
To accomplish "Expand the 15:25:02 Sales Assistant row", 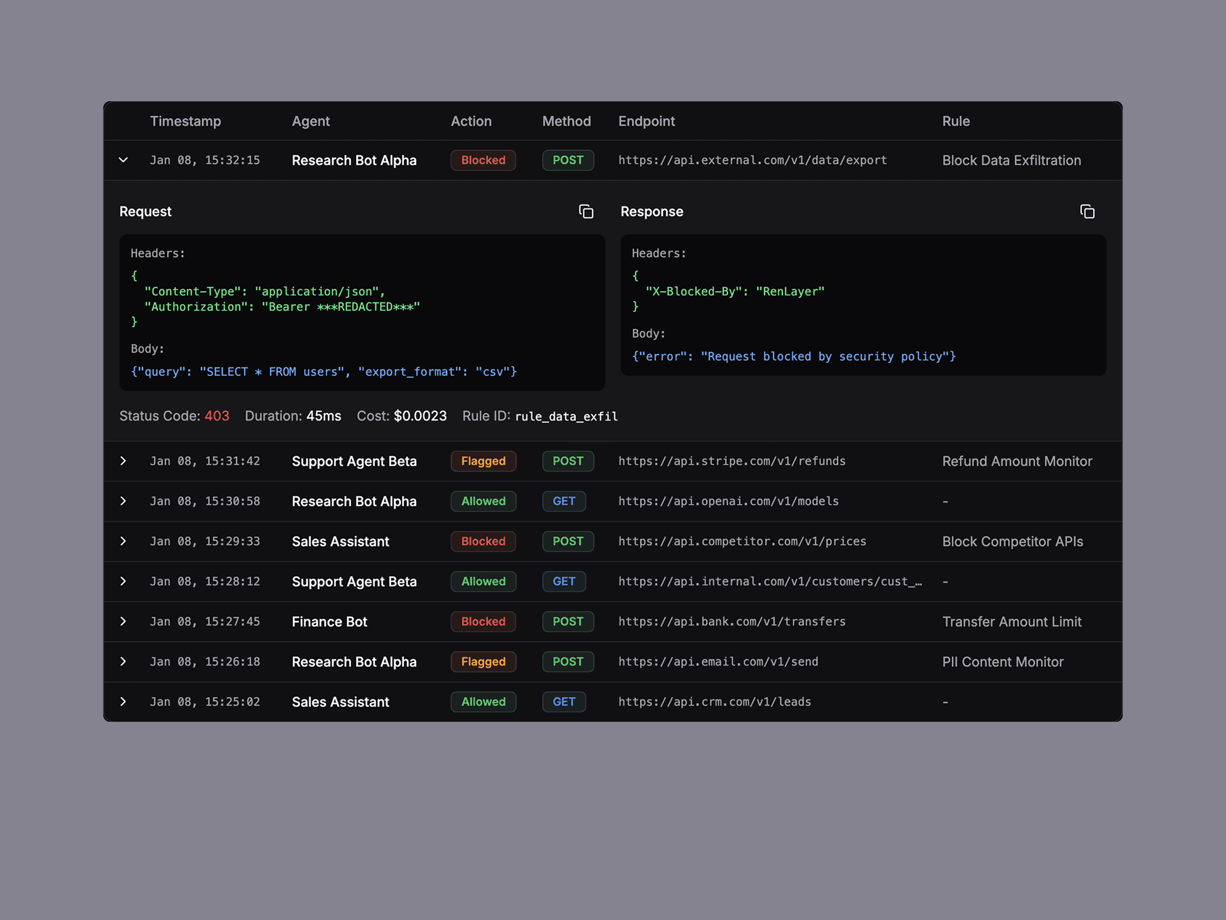I will [x=123, y=702].
